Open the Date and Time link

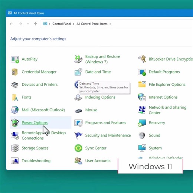(x=98, y=72)
